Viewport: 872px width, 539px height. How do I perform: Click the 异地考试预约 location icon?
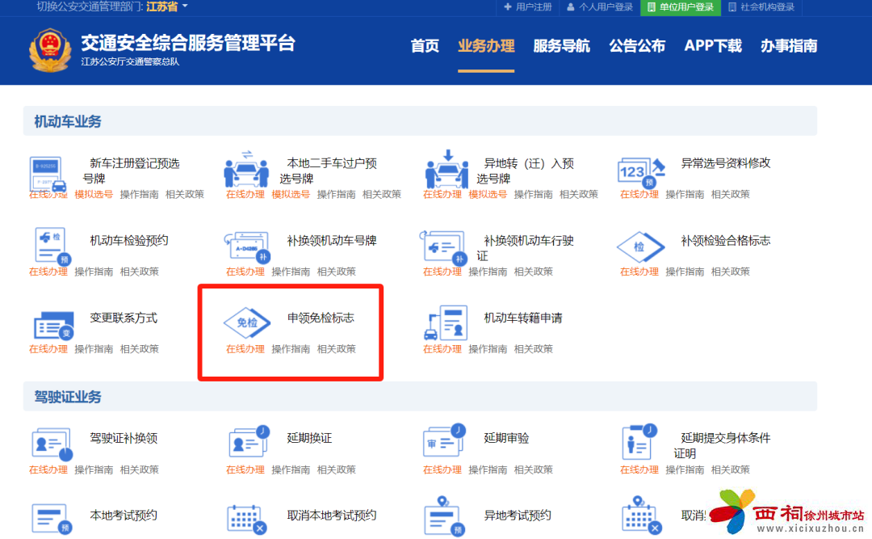point(444,516)
